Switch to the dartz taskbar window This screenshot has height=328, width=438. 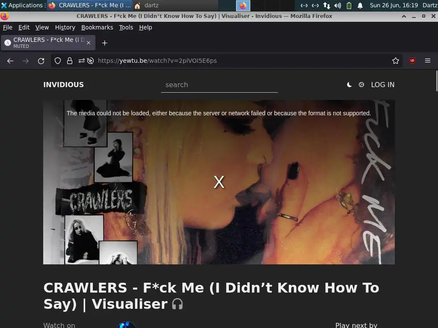click(x=175, y=5)
